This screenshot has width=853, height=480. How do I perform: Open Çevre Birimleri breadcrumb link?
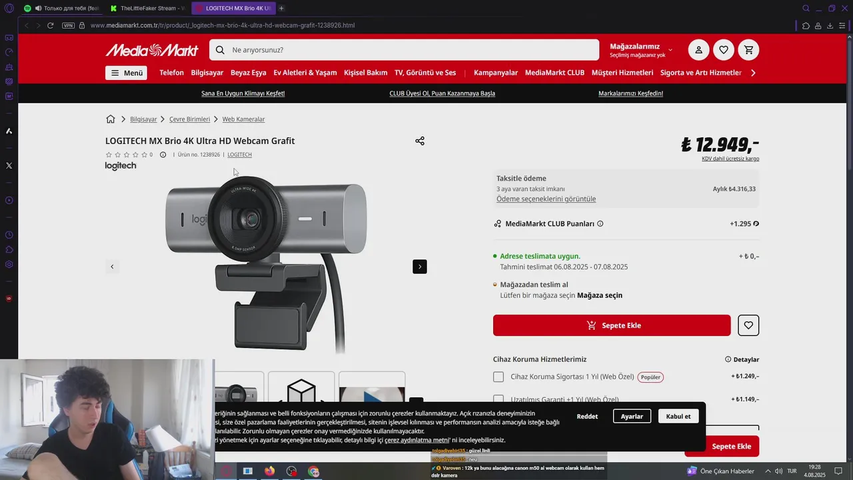(189, 119)
